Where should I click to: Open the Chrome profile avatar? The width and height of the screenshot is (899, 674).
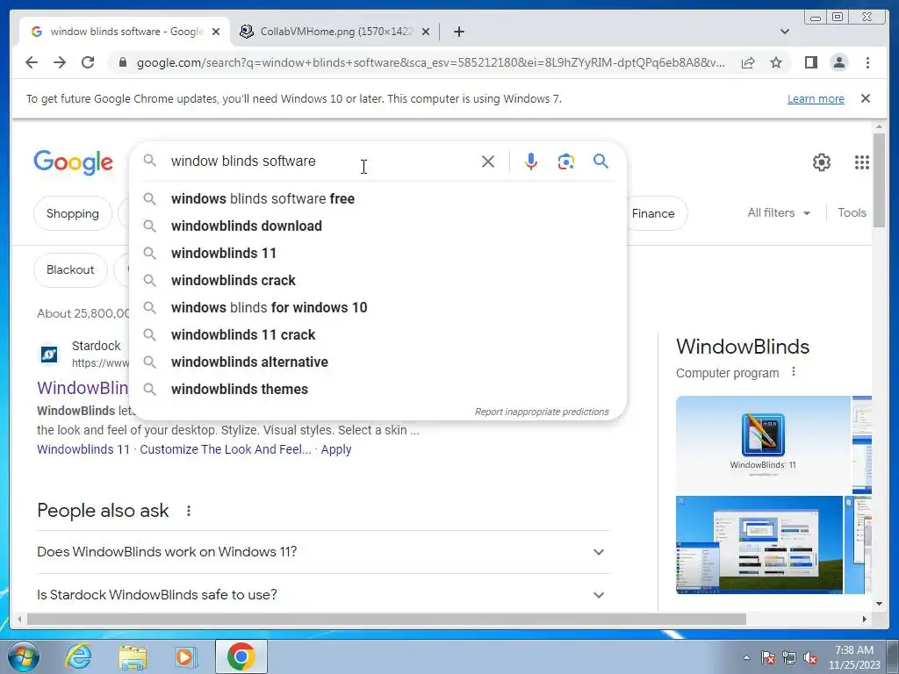[x=838, y=62]
